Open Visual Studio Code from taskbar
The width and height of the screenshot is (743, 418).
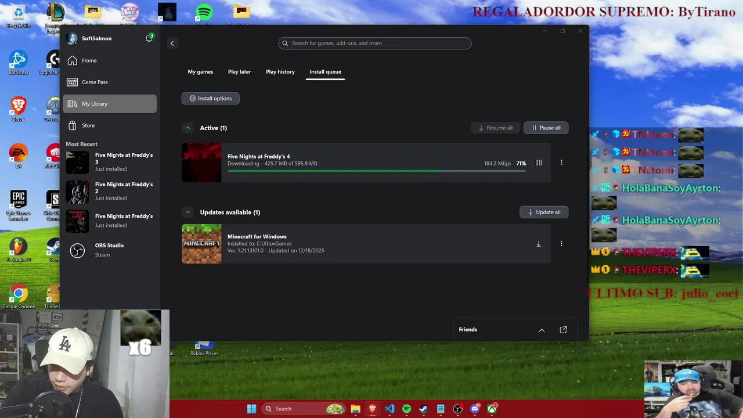[x=389, y=409]
